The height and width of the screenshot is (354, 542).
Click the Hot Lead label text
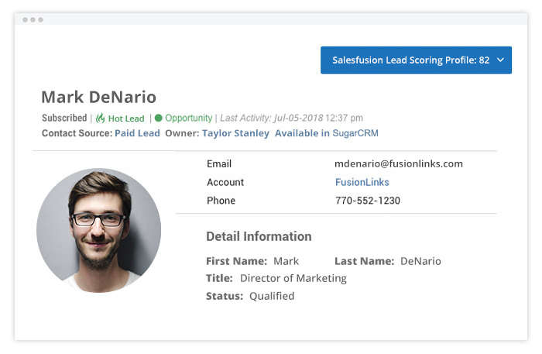coord(126,119)
